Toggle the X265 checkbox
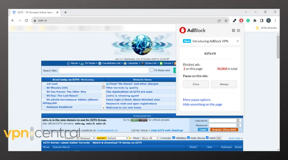Screen dimensions: 288x160 click(207, 138)
